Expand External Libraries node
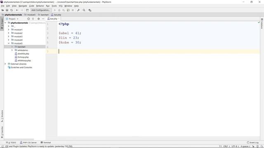The height and width of the screenshot is (148, 264). tap(5, 64)
